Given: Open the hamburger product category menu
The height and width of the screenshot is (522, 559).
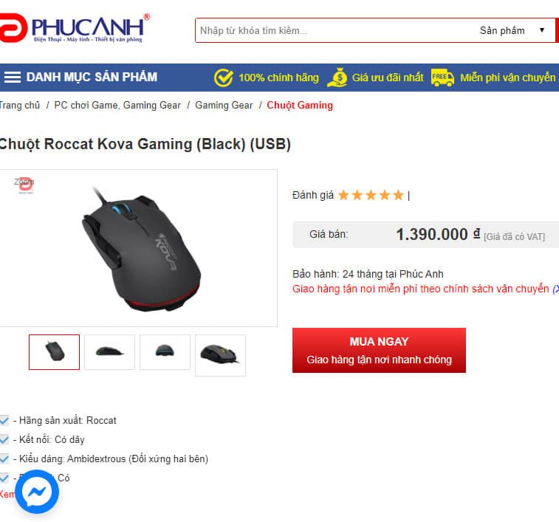Looking at the screenshot, I should (x=12, y=77).
